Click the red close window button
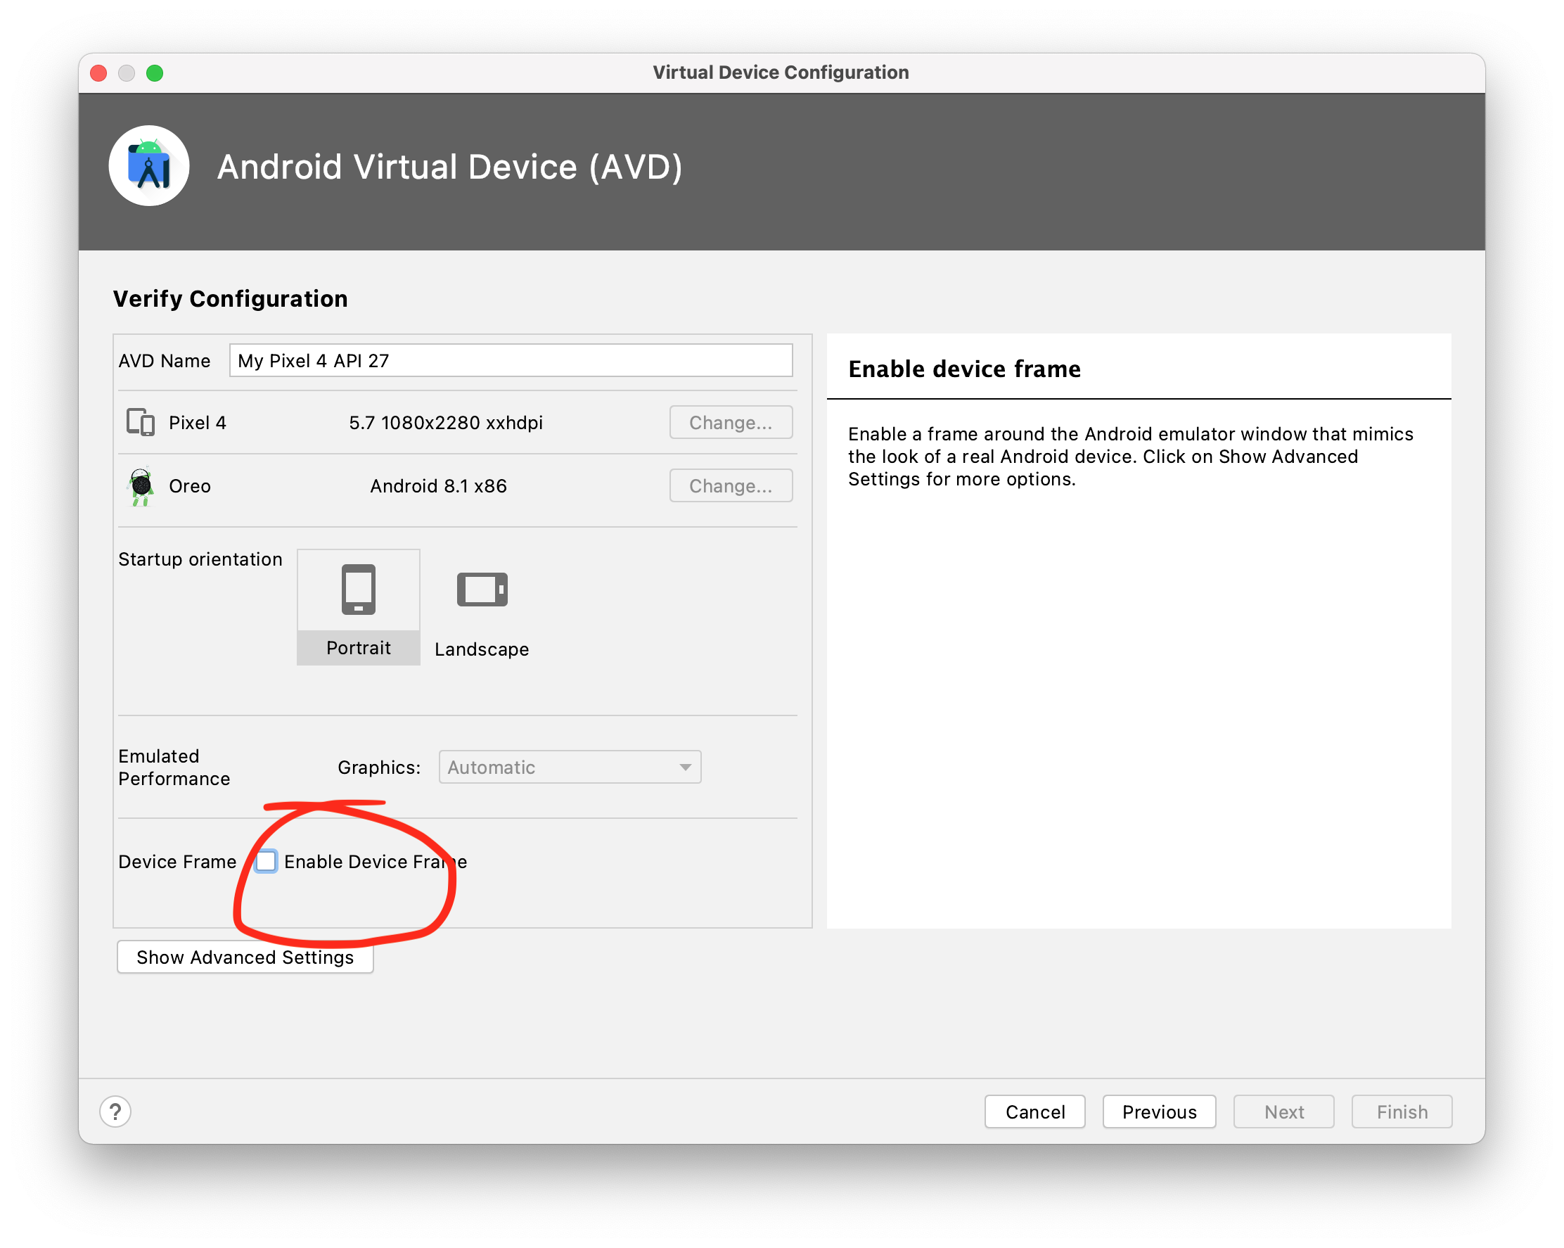1564x1248 pixels. (x=98, y=73)
